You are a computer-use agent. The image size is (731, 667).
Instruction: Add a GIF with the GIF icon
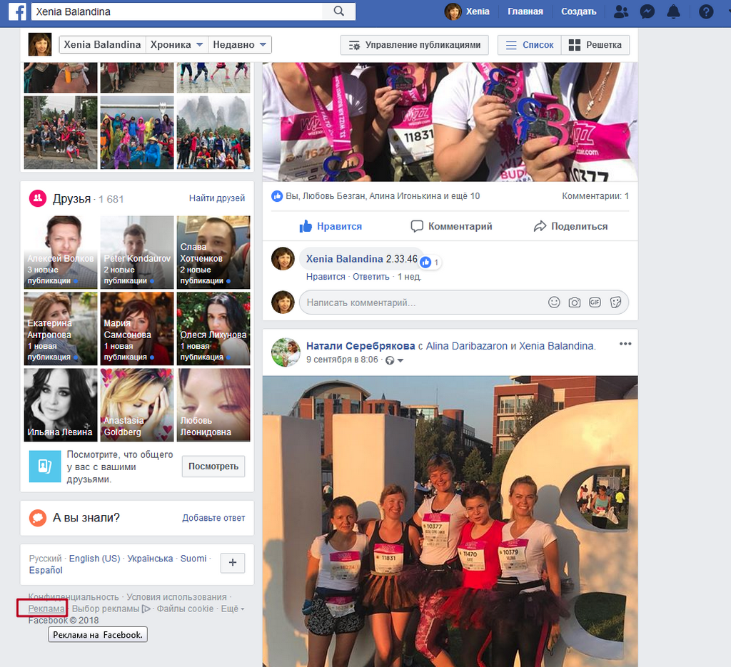[595, 302]
